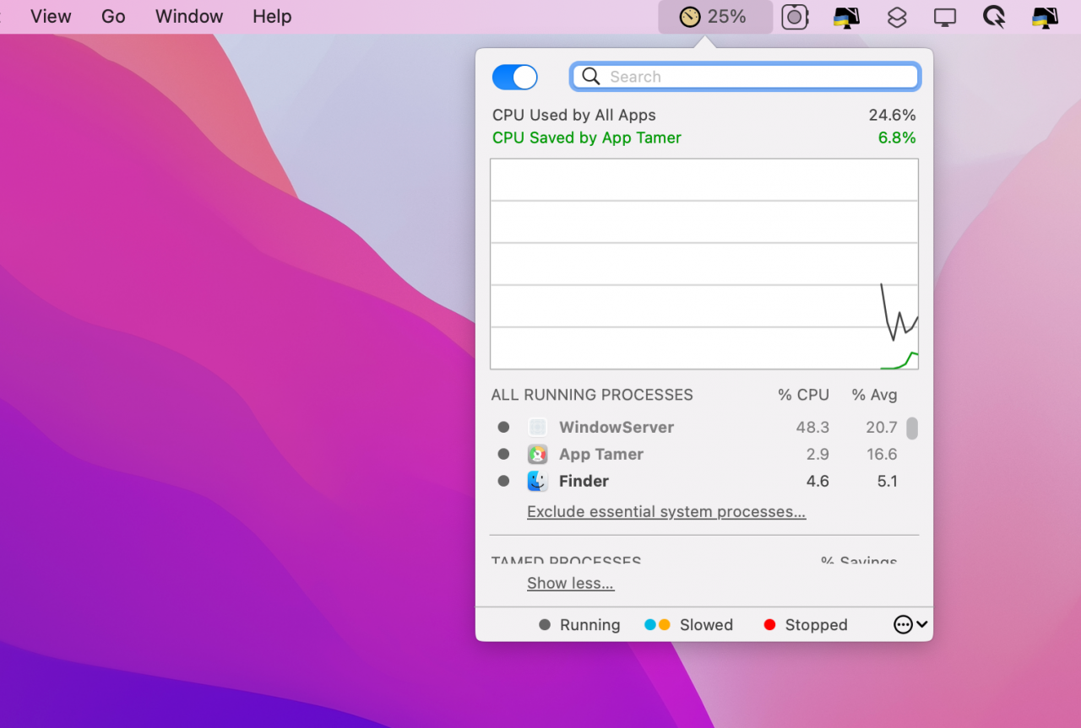Click the App Tamer icon in process list

click(x=538, y=454)
